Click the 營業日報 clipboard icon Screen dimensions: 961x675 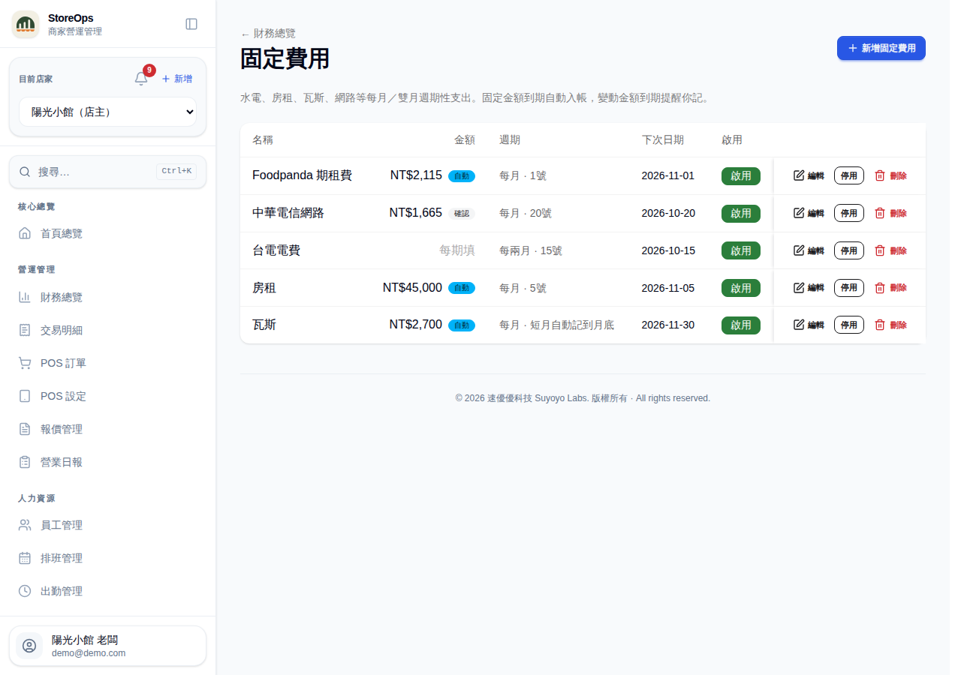point(25,462)
